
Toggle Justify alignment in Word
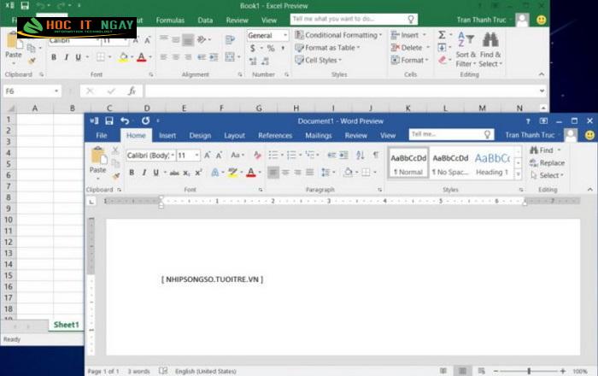309,173
